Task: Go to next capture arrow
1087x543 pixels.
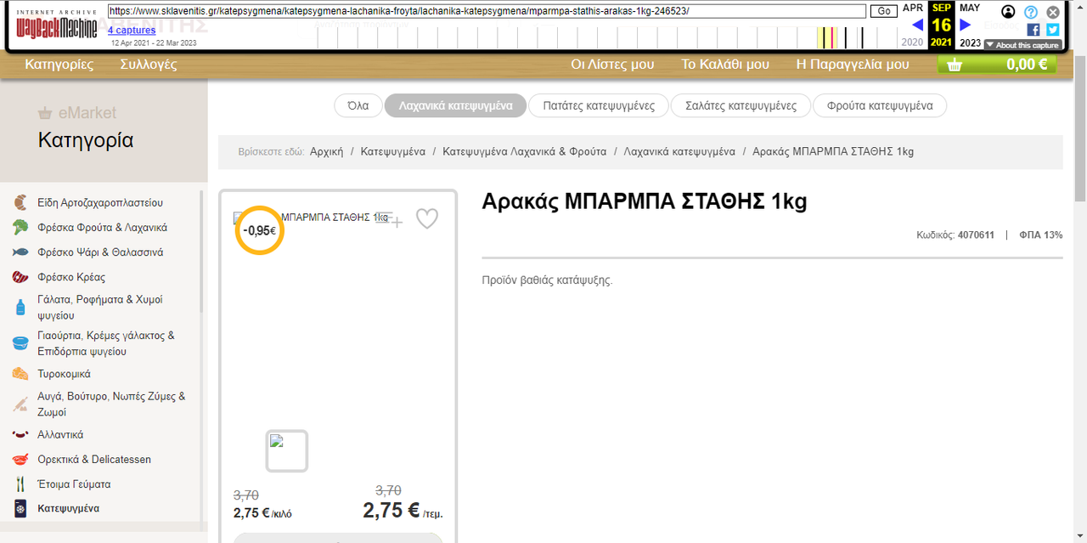Action: pyautogui.click(x=965, y=25)
